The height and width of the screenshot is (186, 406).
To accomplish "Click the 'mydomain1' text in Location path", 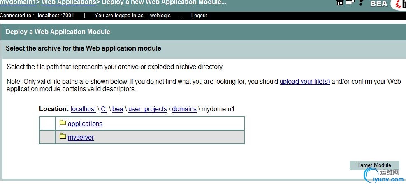I will click(218, 109).
